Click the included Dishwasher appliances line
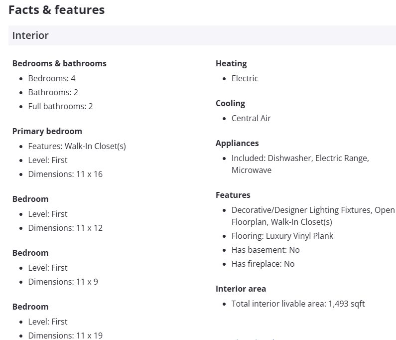The image size is (396, 340). click(x=300, y=158)
